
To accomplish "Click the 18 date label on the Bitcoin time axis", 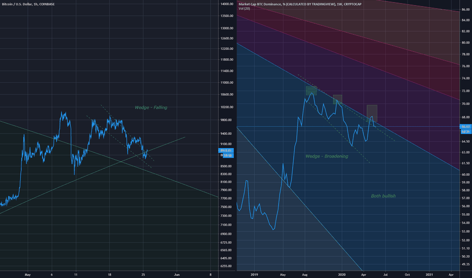I will 109,274.
